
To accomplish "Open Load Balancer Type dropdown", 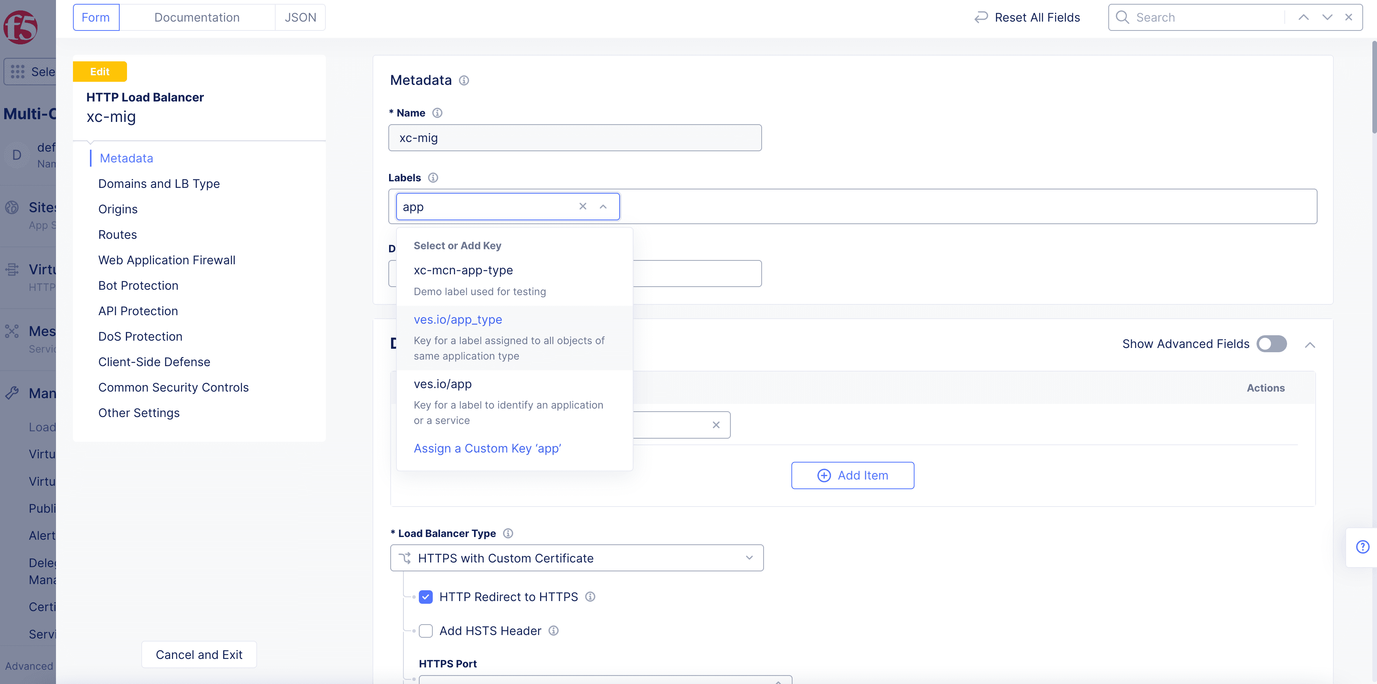I will pyautogui.click(x=576, y=558).
